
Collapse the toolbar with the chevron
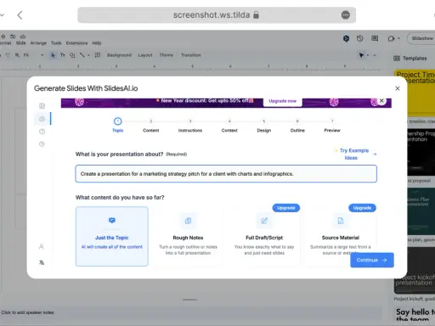tap(375, 55)
